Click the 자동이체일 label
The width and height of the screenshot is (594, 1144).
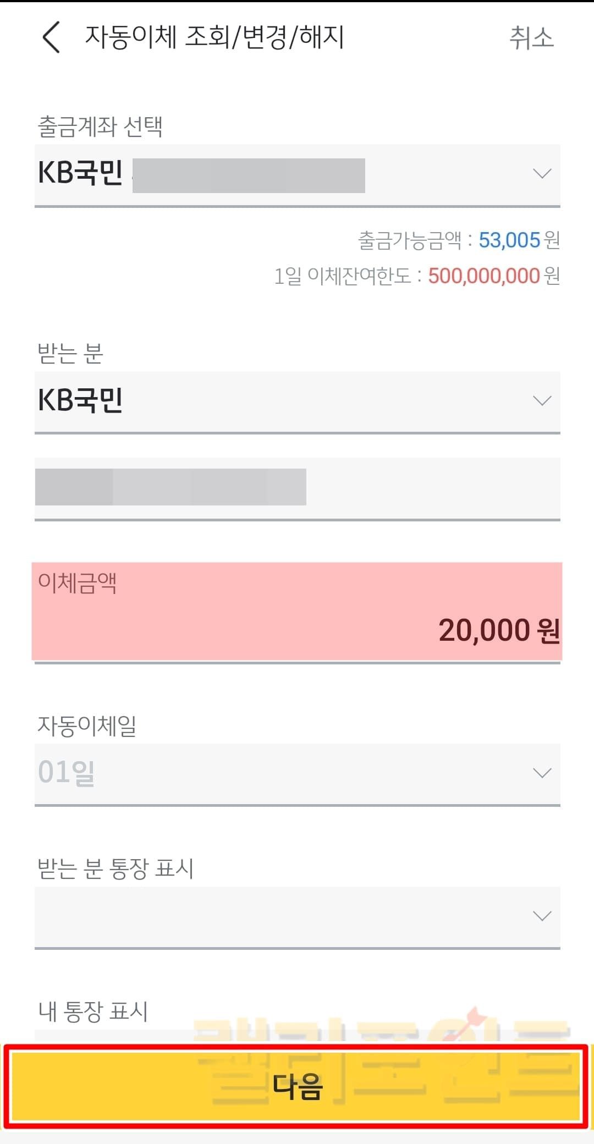87,725
